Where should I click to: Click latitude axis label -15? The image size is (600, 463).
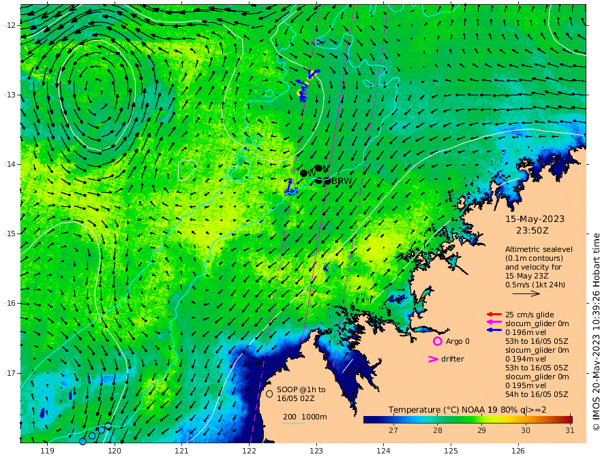tap(10, 234)
